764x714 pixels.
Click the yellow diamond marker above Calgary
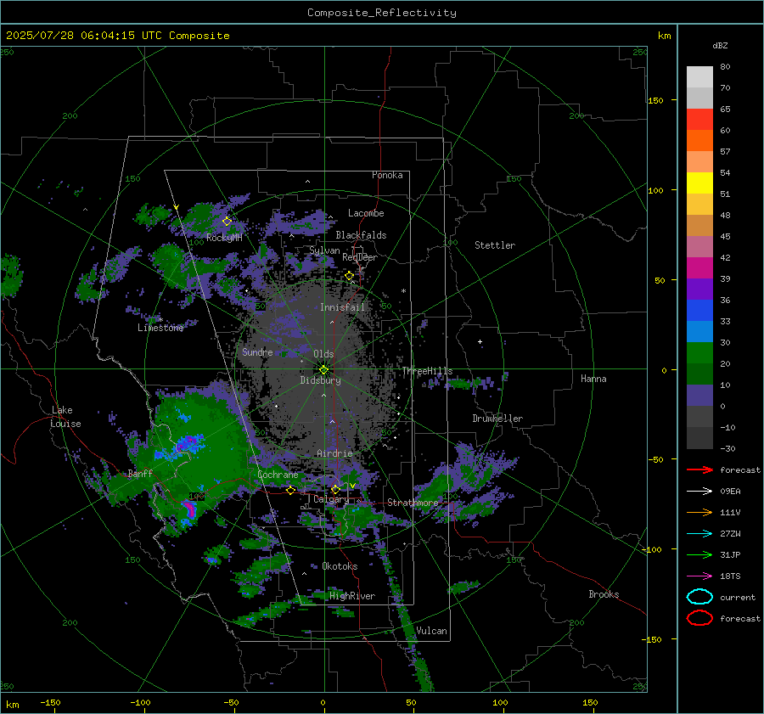(x=335, y=489)
